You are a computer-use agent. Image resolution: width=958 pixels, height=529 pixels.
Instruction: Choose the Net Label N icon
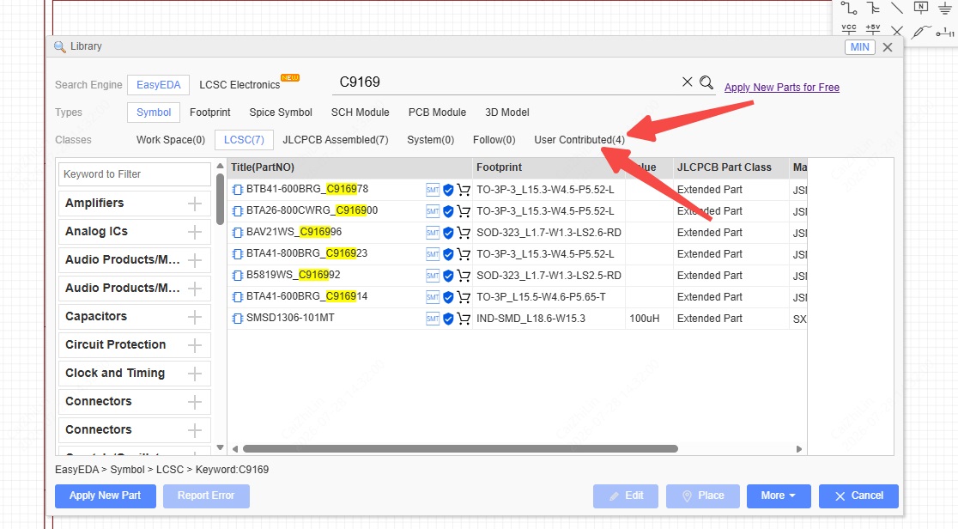(x=921, y=8)
